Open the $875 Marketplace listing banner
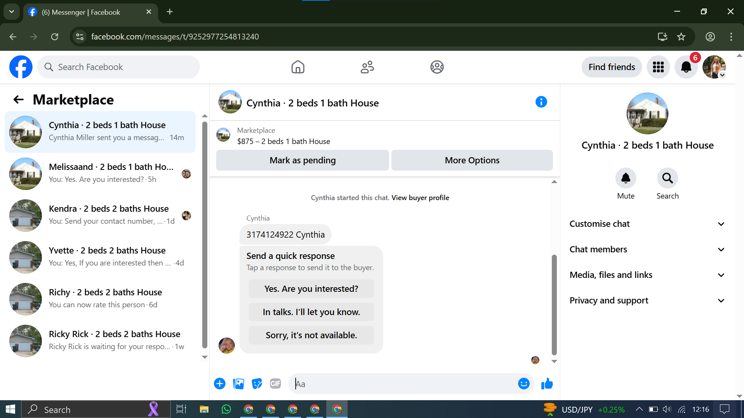Viewport: 744px width, 418px height. [x=384, y=136]
